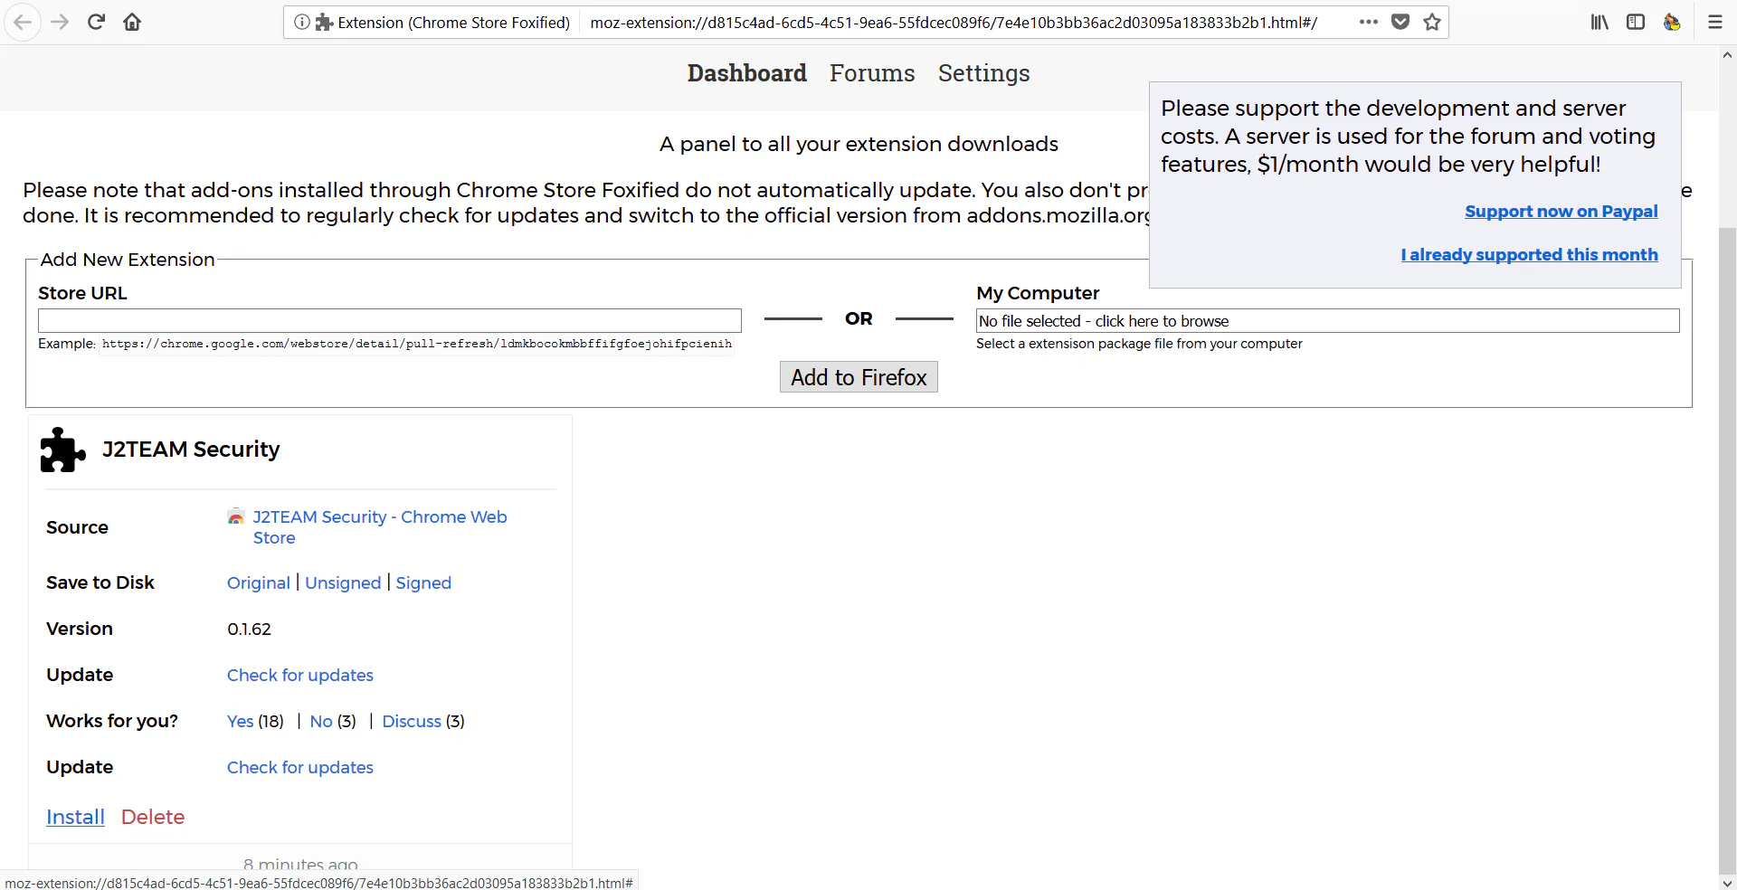Show site information icon in address bar

[301, 23]
